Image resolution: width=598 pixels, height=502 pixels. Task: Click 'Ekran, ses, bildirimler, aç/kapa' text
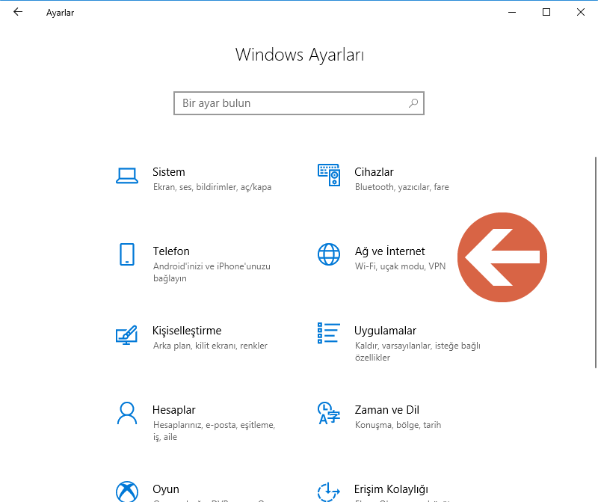tap(212, 187)
